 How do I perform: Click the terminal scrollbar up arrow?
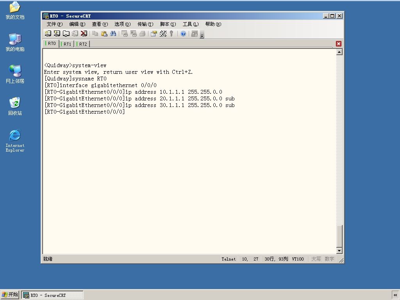pyautogui.click(x=339, y=52)
